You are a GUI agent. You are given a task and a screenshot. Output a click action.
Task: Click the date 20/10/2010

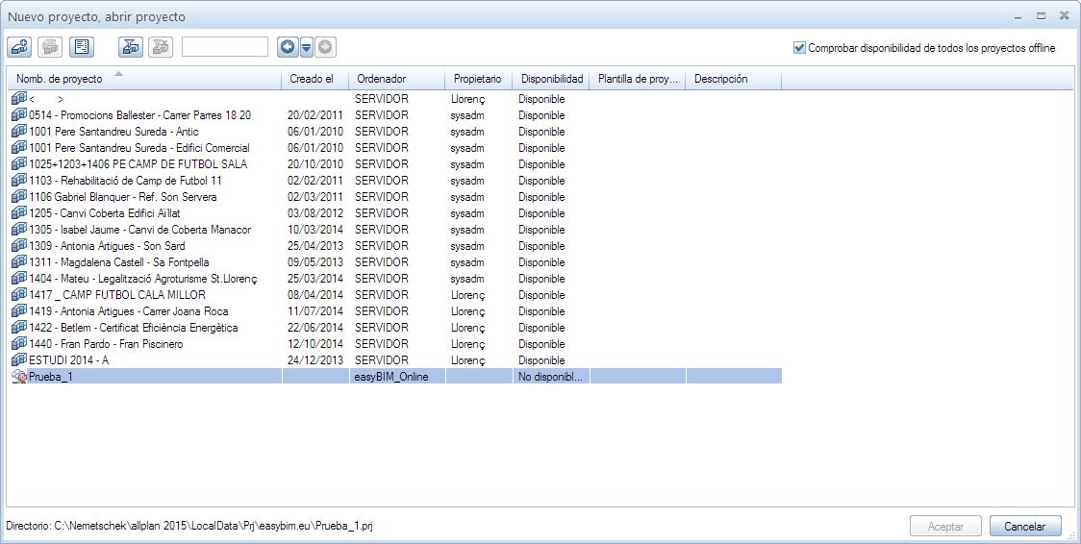(315, 164)
